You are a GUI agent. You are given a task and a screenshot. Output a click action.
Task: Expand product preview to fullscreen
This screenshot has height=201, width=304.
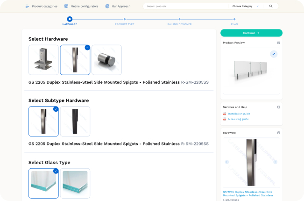click(x=274, y=54)
